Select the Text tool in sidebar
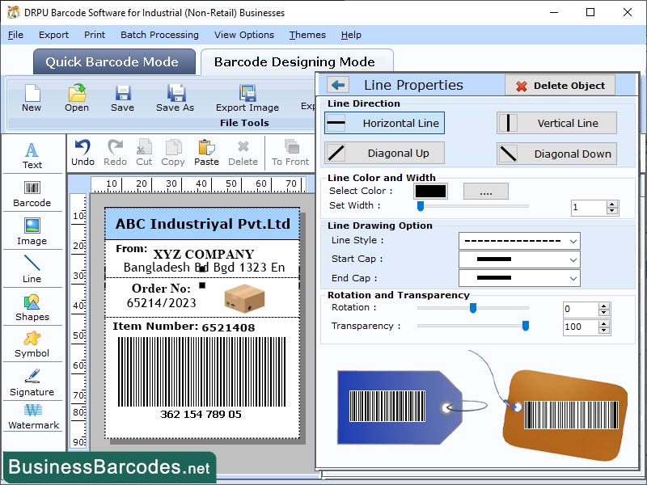This screenshot has height=485, width=647. (x=32, y=156)
